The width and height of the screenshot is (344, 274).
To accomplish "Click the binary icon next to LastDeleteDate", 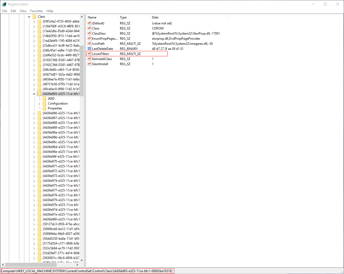I will pyautogui.click(x=89, y=49).
